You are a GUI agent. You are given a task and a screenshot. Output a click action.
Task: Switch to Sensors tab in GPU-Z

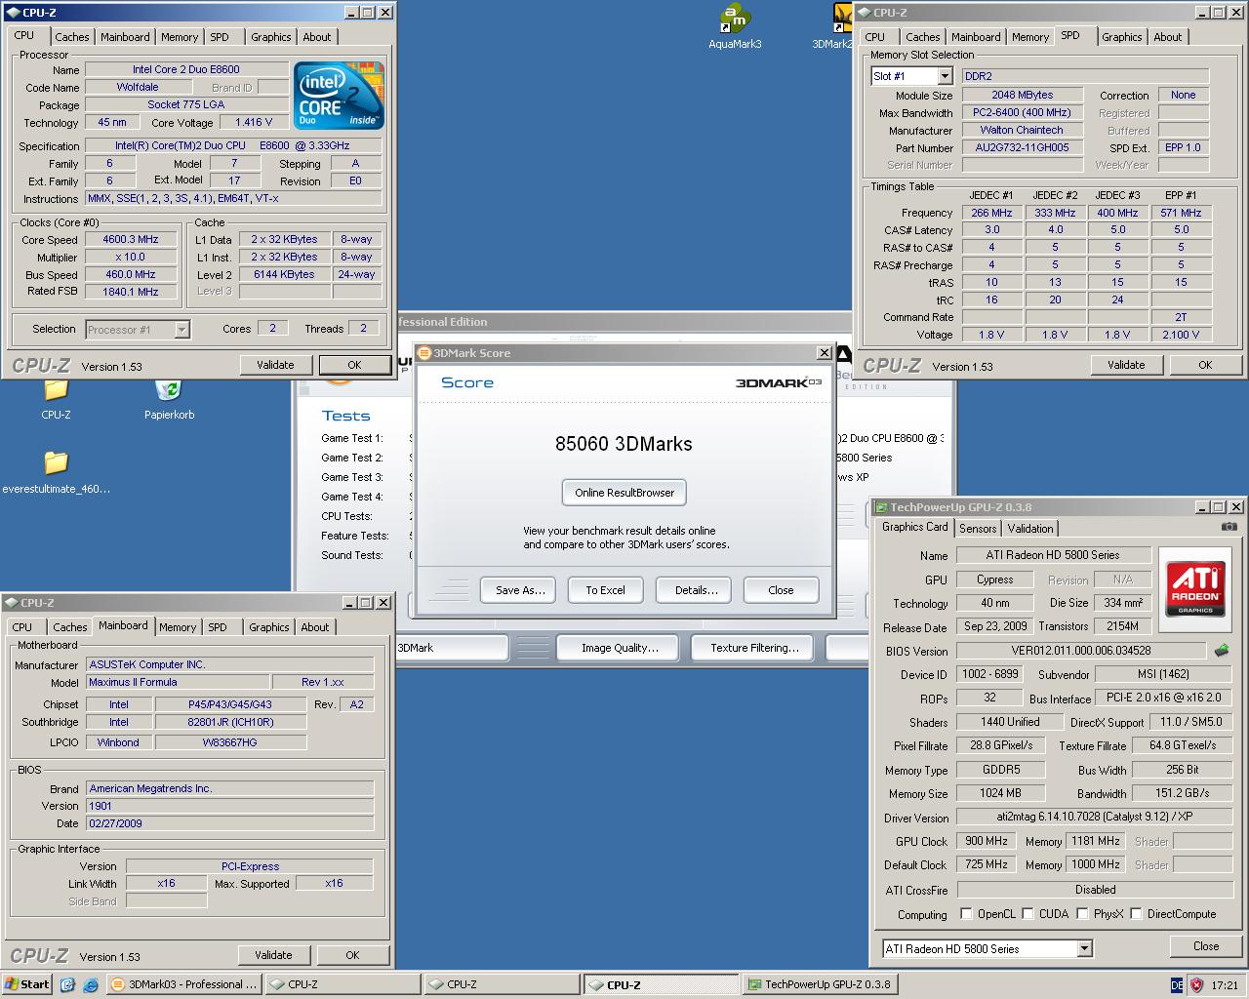[978, 529]
